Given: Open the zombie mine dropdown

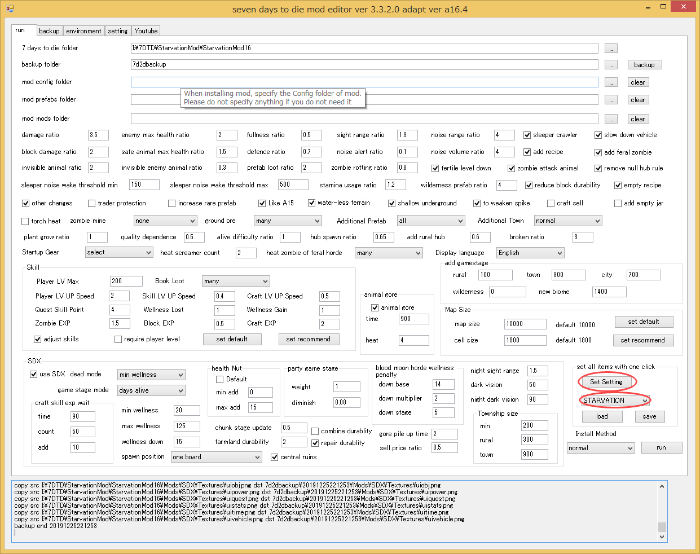Looking at the screenshot, I should pos(165,221).
